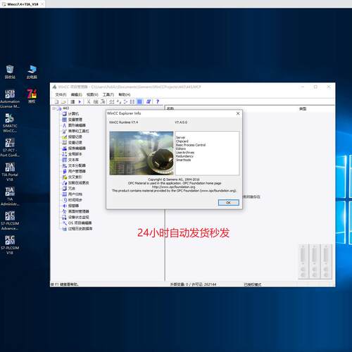The height and width of the screenshot is (352, 352).
Task: Open the TIA Portal V18 shortcut
Action: tap(10, 172)
